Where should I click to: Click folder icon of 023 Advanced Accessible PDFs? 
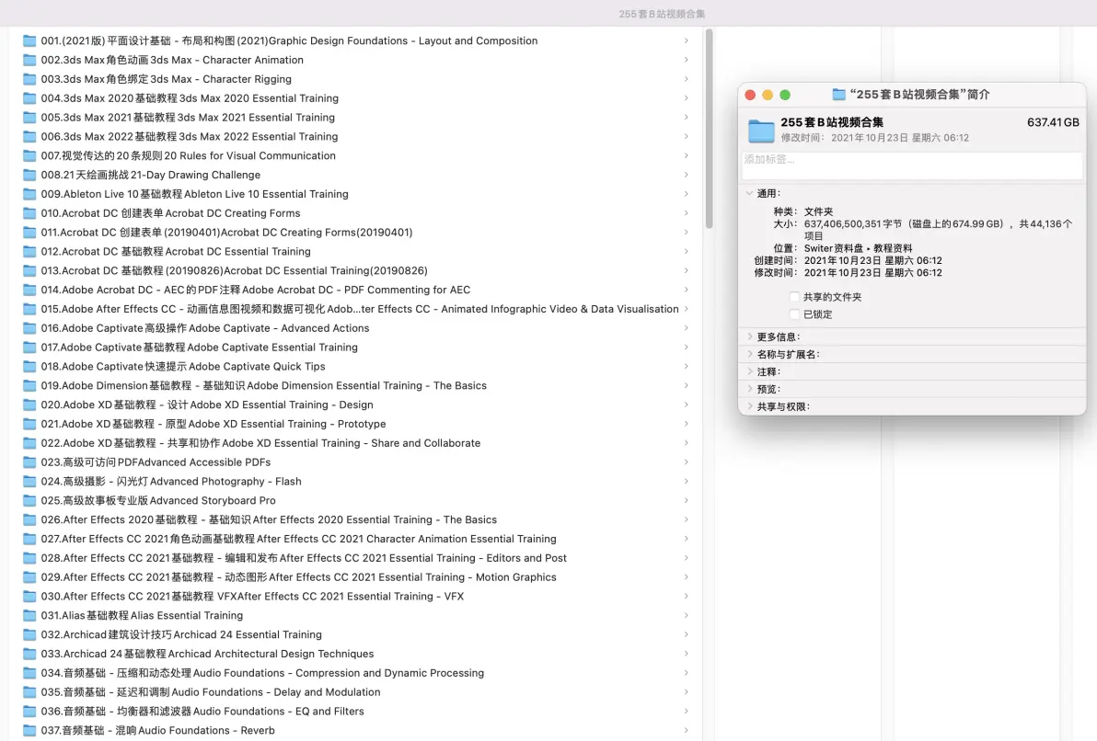click(29, 462)
